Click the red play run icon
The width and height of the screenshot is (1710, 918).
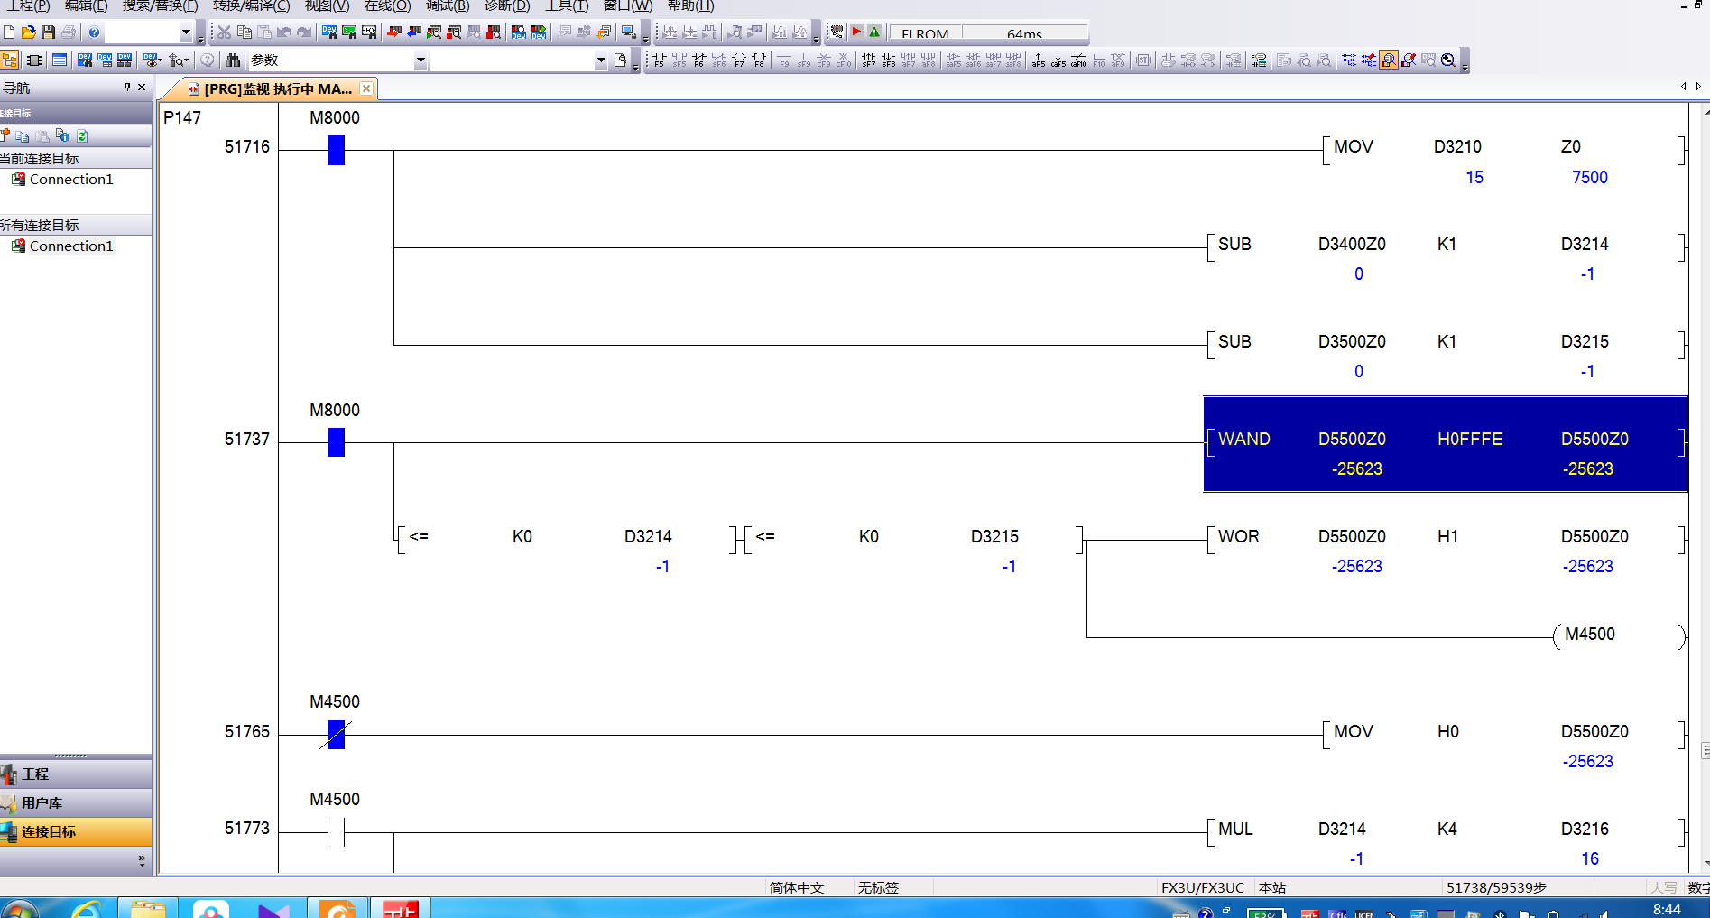click(856, 32)
